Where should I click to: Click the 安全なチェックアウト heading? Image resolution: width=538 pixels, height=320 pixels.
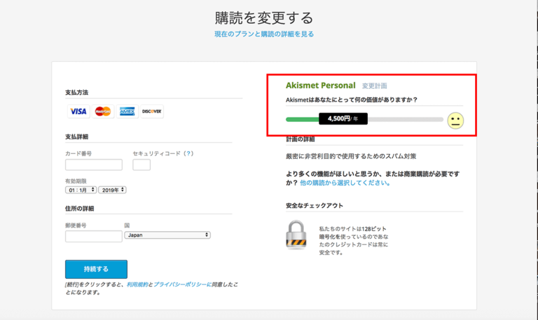tap(315, 205)
